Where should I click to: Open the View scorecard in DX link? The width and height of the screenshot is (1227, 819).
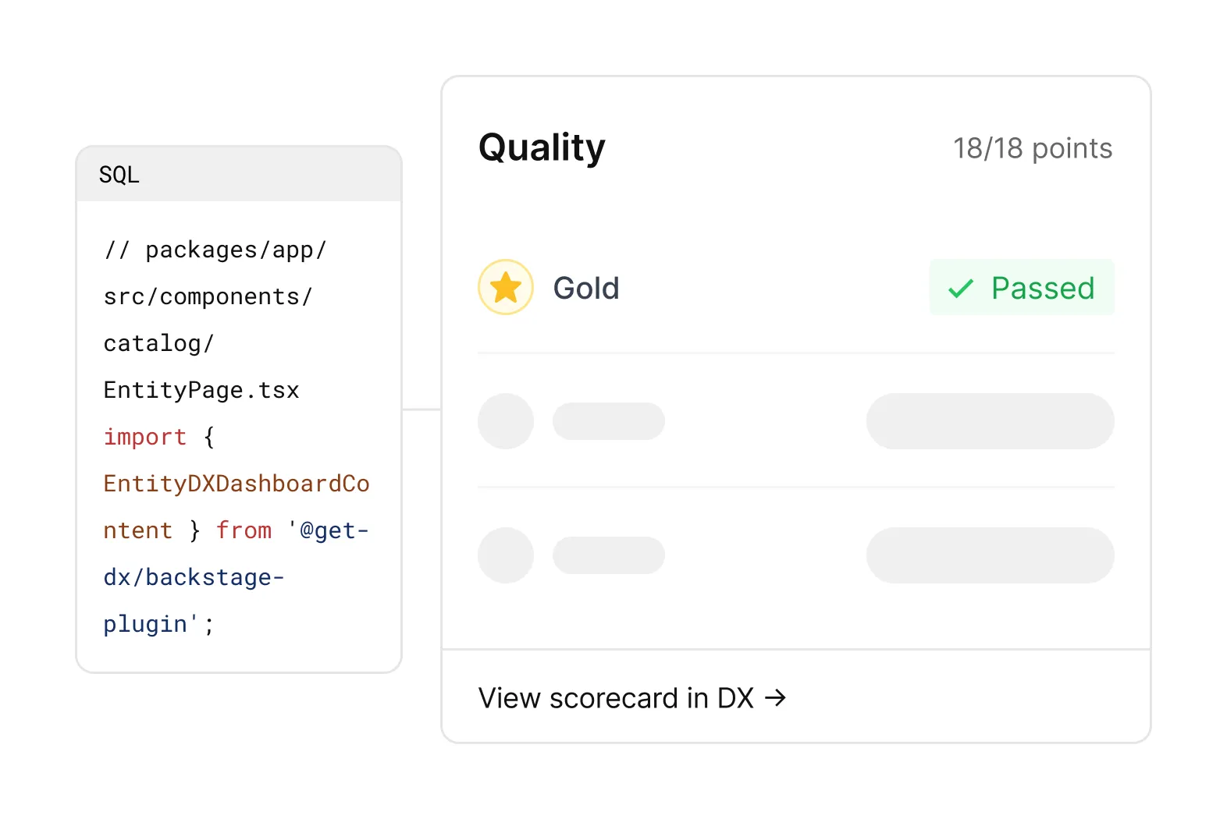click(632, 697)
